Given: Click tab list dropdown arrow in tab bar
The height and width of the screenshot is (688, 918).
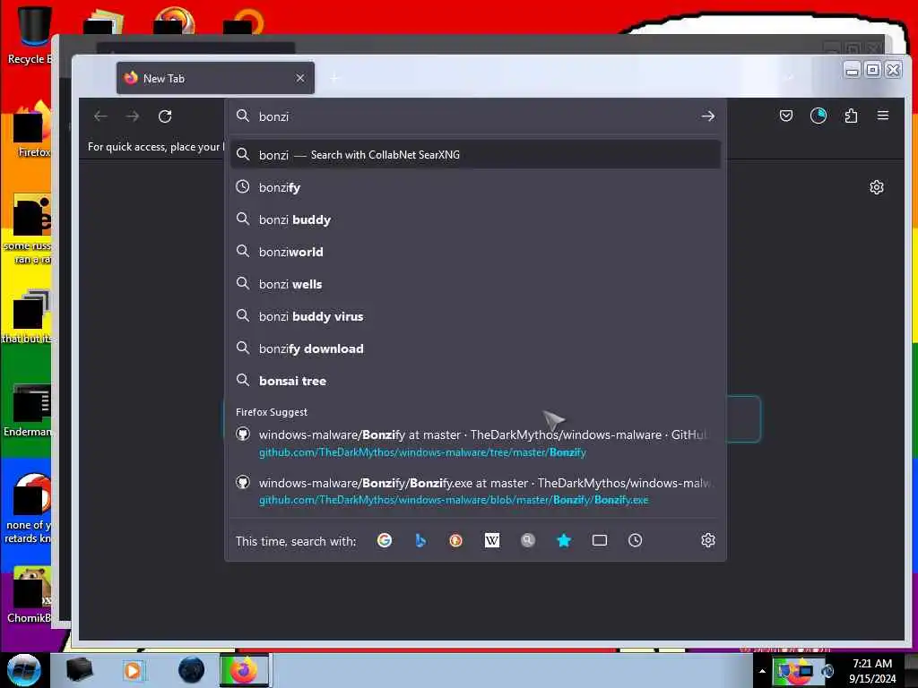Looking at the screenshot, I should click(789, 78).
